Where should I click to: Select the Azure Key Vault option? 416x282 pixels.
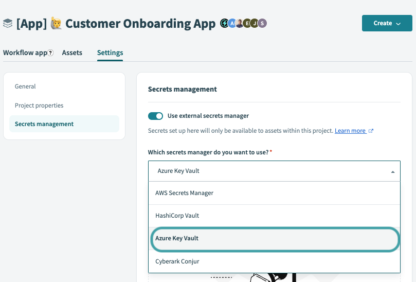click(177, 238)
